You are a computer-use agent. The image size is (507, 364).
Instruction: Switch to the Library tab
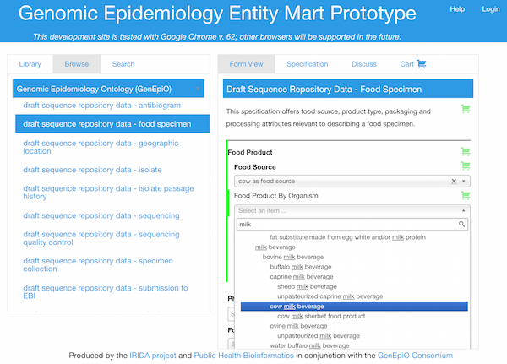[x=30, y=64]
